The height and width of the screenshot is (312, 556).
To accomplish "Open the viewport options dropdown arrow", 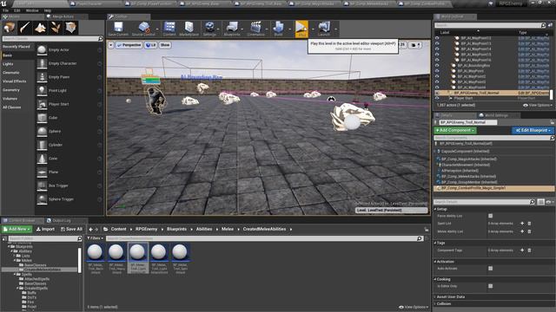I will (x=111, y=45).
